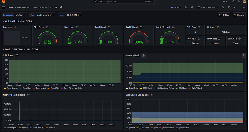Viewport: 249px width, 132px height.
Task: Star the Node Exporter Full1 dashboard
Action: pyautogui.click(x=56, y=7)
